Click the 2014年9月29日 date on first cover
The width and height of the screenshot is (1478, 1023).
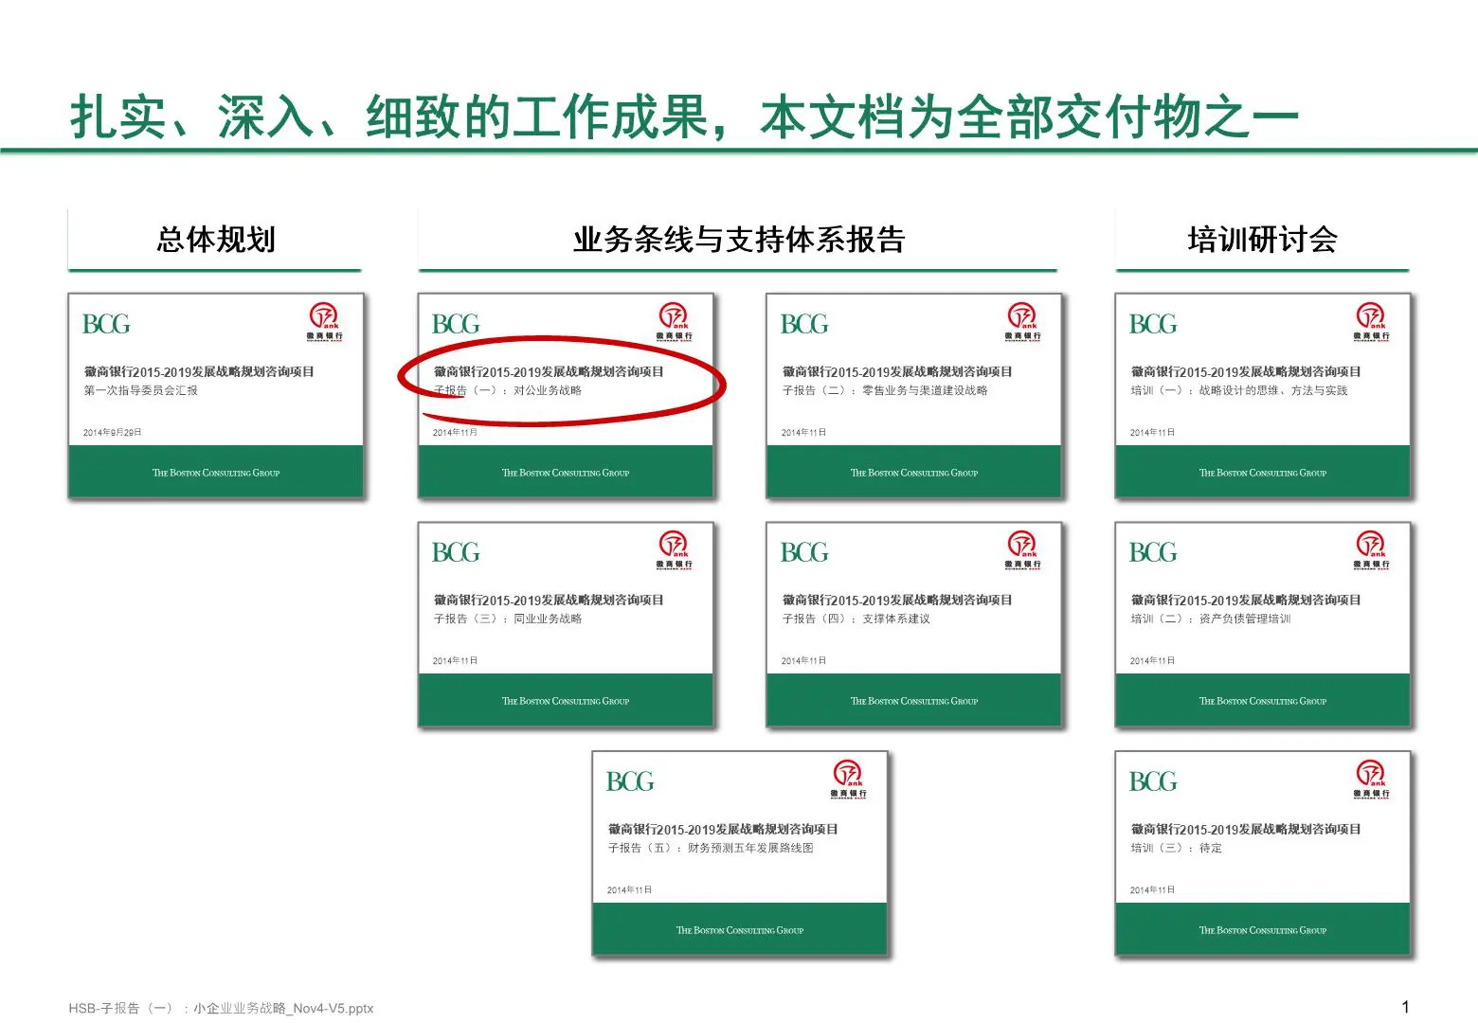pos(112,433)
